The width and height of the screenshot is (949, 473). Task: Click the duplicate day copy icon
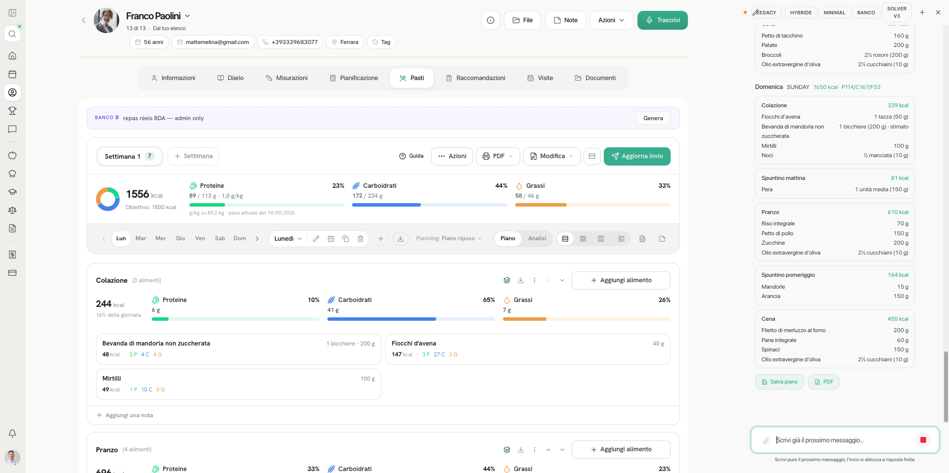tap(346, 239)
